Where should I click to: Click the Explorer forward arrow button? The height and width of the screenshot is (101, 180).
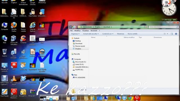74,27
